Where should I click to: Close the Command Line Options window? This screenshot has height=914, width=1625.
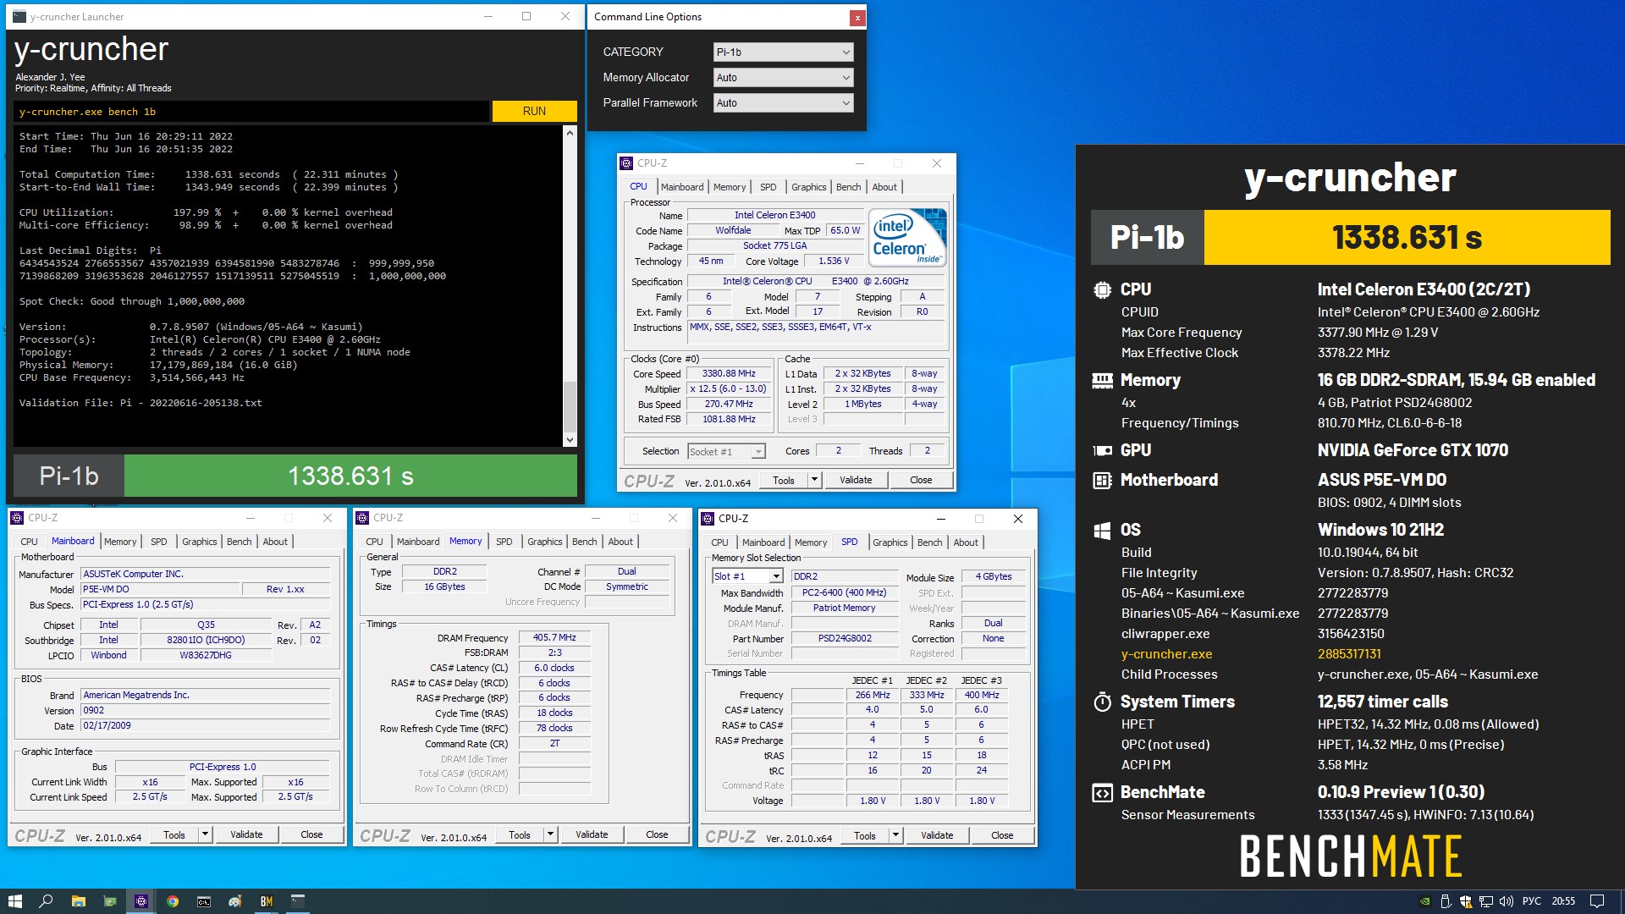tap(857, 17)
